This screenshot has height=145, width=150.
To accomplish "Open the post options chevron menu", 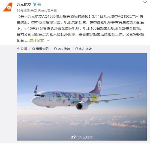I will pyautogui.click(x=145, y=2).
